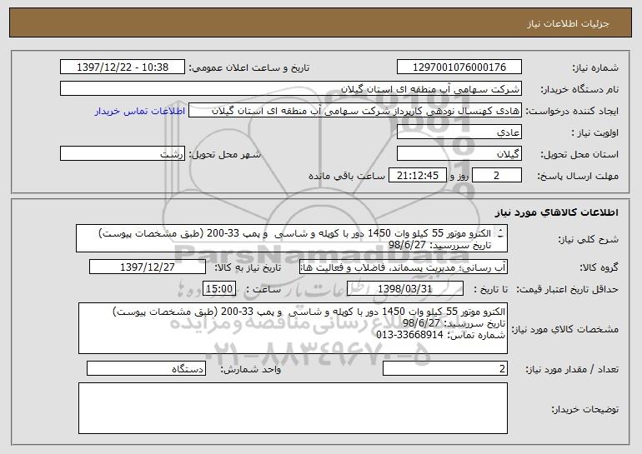Select the delivery city field رشت
642x454 pixels.
(123, 154)
